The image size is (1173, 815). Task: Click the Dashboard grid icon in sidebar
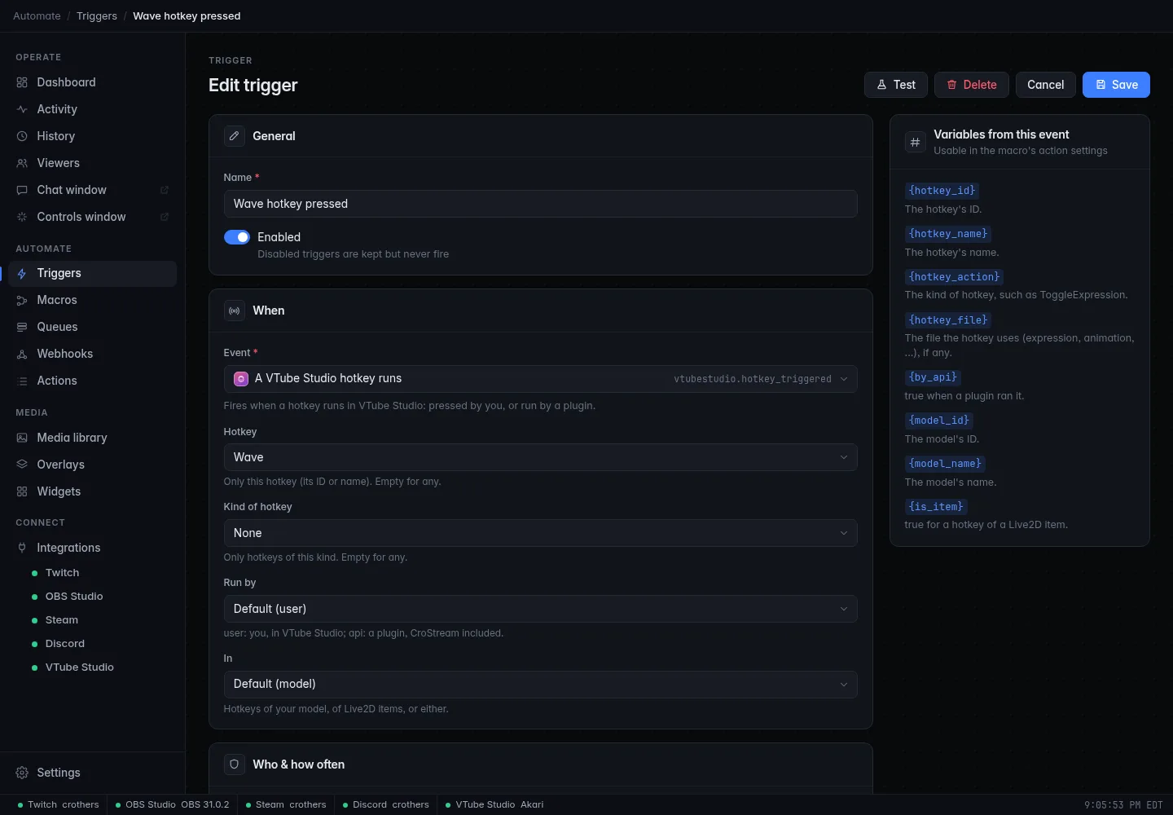tap(22, 82)
